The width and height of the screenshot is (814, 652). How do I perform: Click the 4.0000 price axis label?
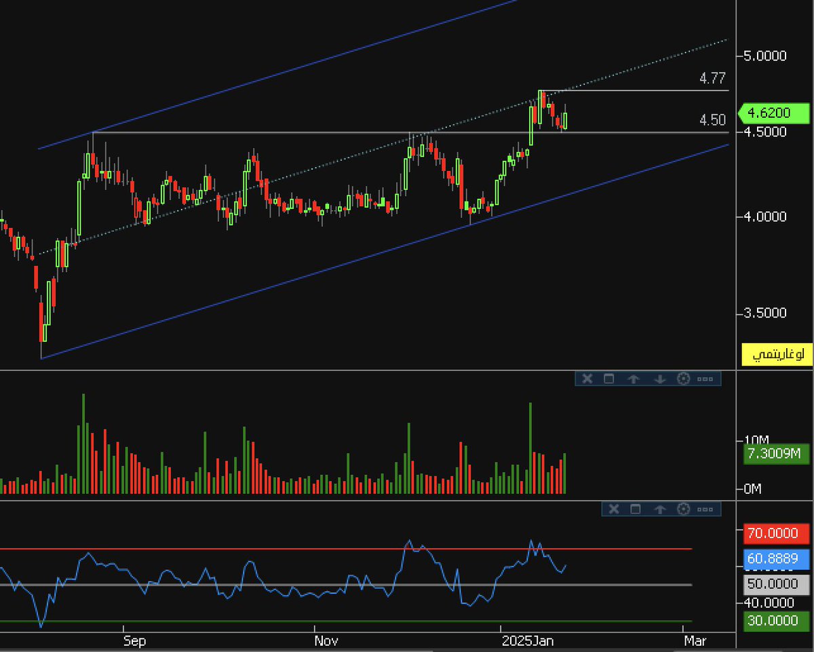point(765,216)
